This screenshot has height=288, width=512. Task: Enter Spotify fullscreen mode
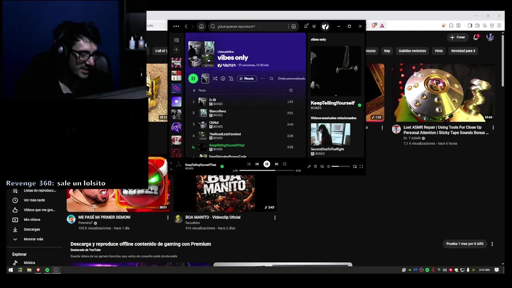[361, 166]
